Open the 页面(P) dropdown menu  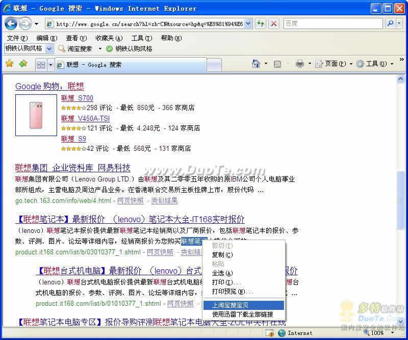[334, 64]
